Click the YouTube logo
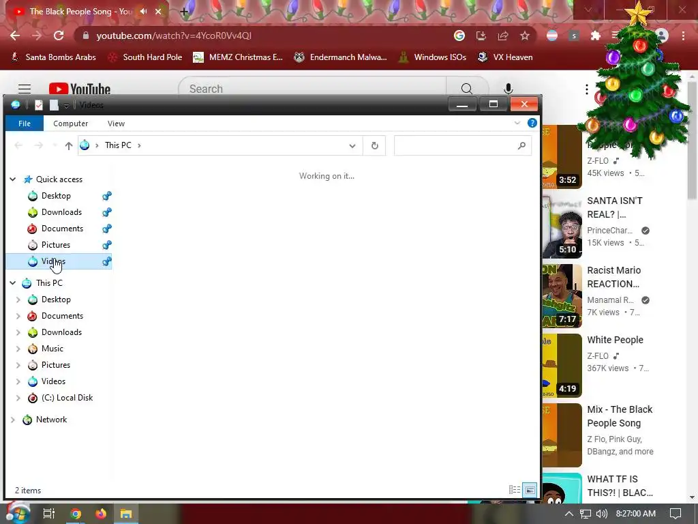The height and width of the screenshot is (524, 698). click(x=80, y=89)
